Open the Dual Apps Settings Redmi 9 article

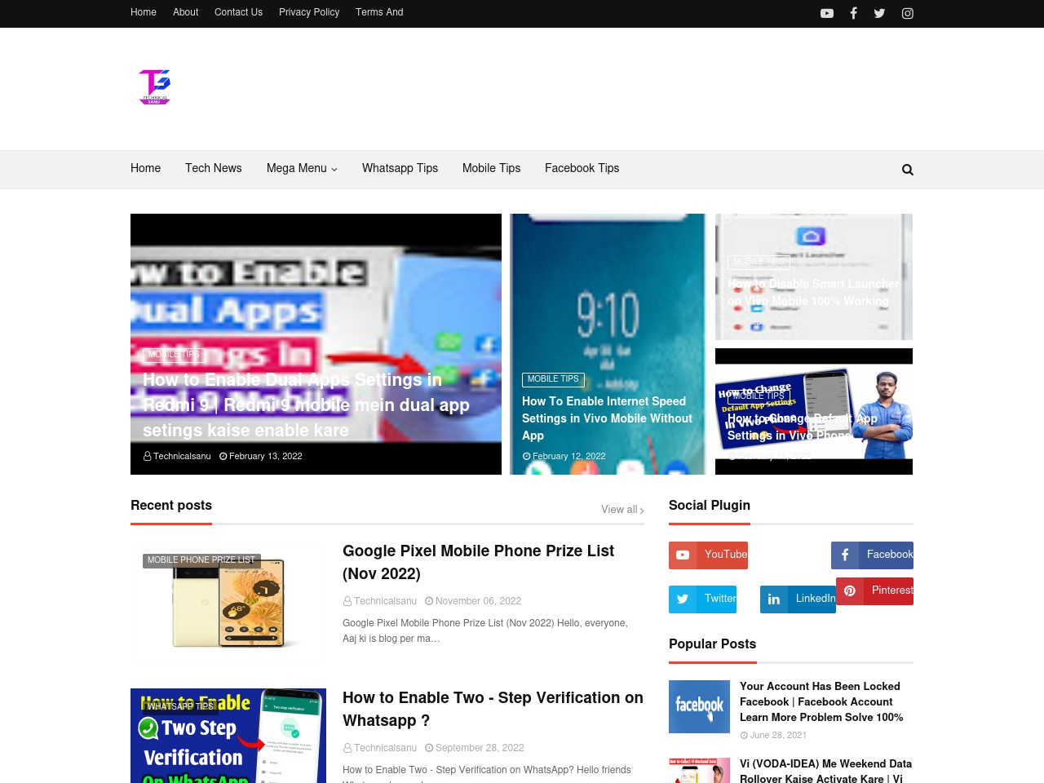[x=306, y=405]
